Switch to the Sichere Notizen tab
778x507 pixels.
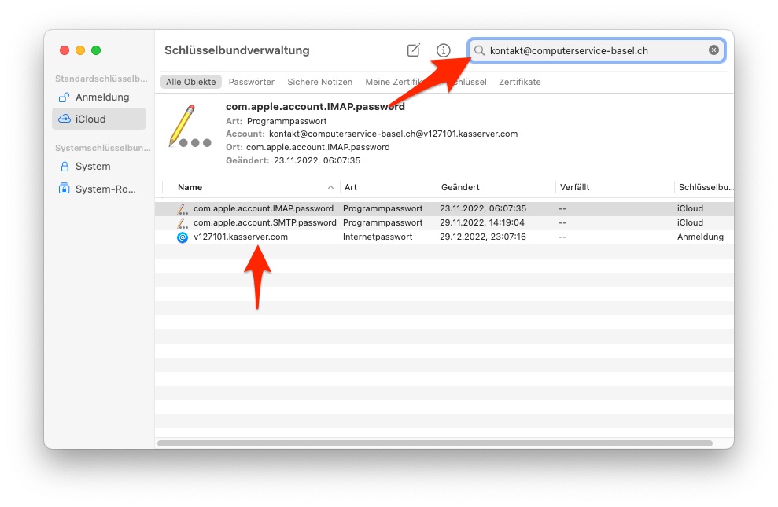[x=320, y=82]
